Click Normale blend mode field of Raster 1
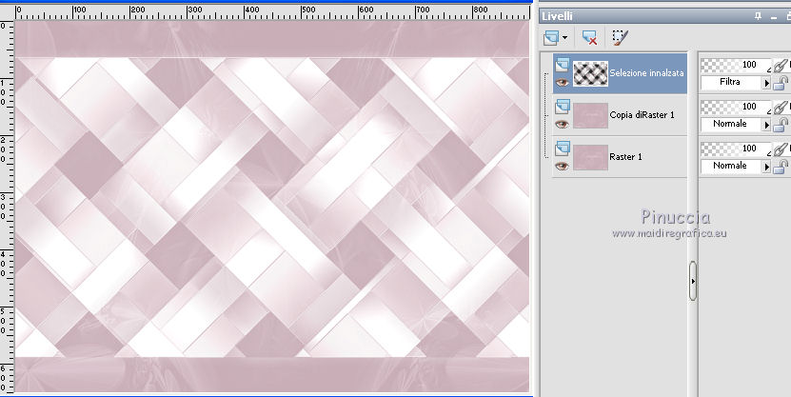The image size is (791, 397). [x=731, y=166]
